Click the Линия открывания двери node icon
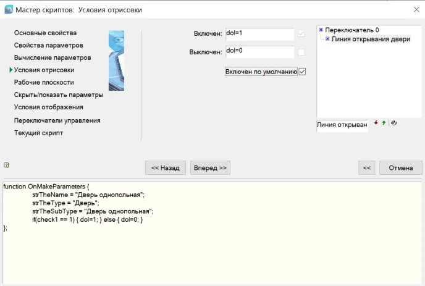Image resolution: width=425 pixels, height=286 pixels. coord(327,39)
